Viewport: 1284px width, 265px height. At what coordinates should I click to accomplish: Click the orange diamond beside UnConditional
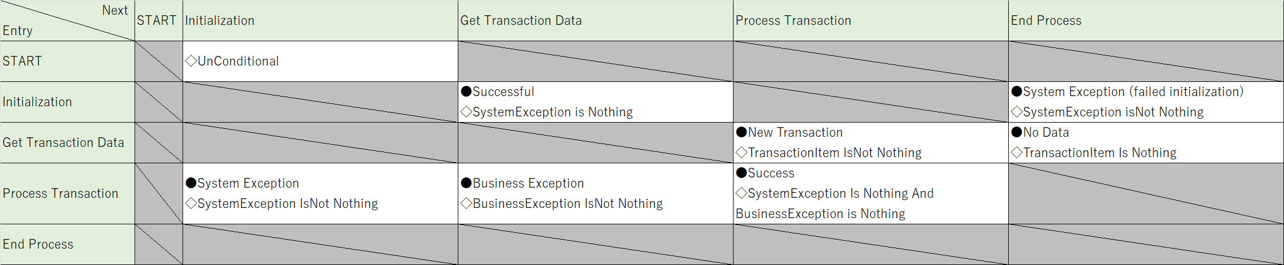[191, 61]
